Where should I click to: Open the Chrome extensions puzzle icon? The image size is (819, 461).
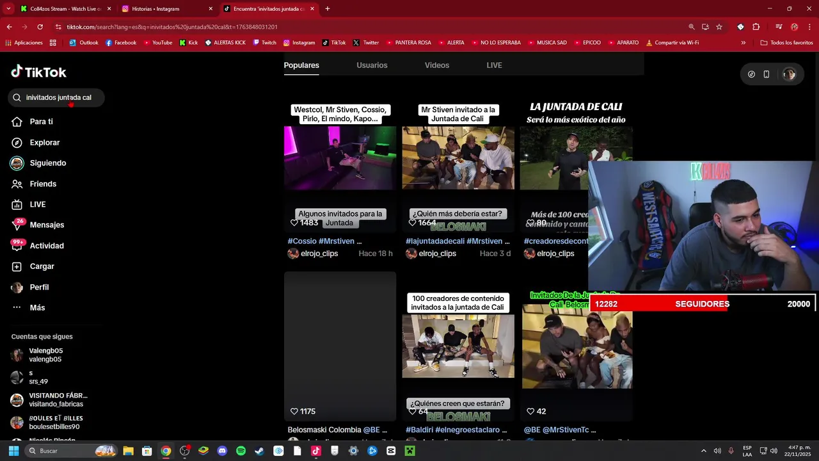click(x=756, y=27)
